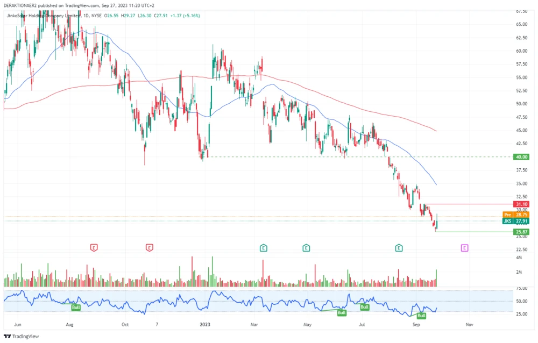Click the green 40.00 price label
The height and width of the screenshot is (343, 538).
pos(521,157)
